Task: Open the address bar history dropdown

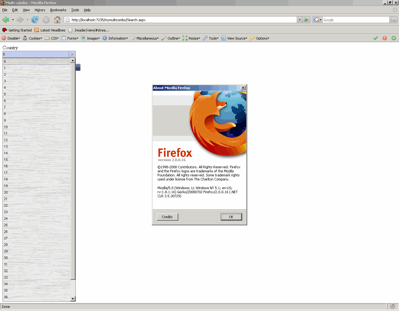Action: 300,20
